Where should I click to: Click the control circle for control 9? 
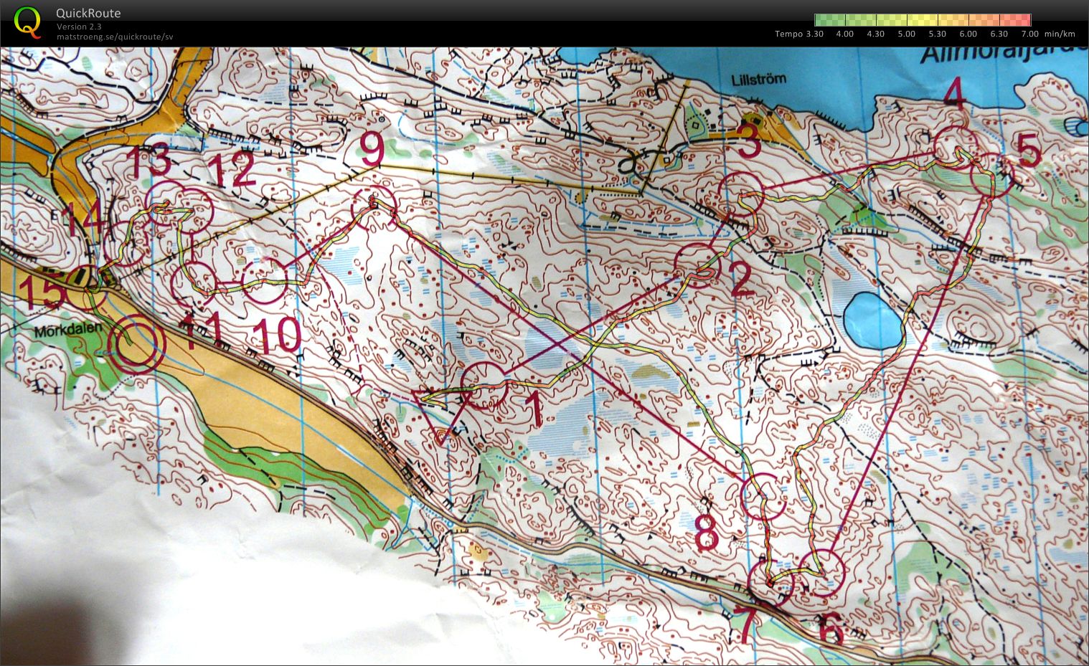[374, 206]
